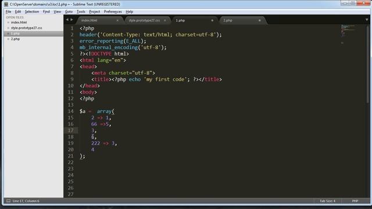Open the Edit menu
Viewport: 372px width, 209px height.
point(18,12)
